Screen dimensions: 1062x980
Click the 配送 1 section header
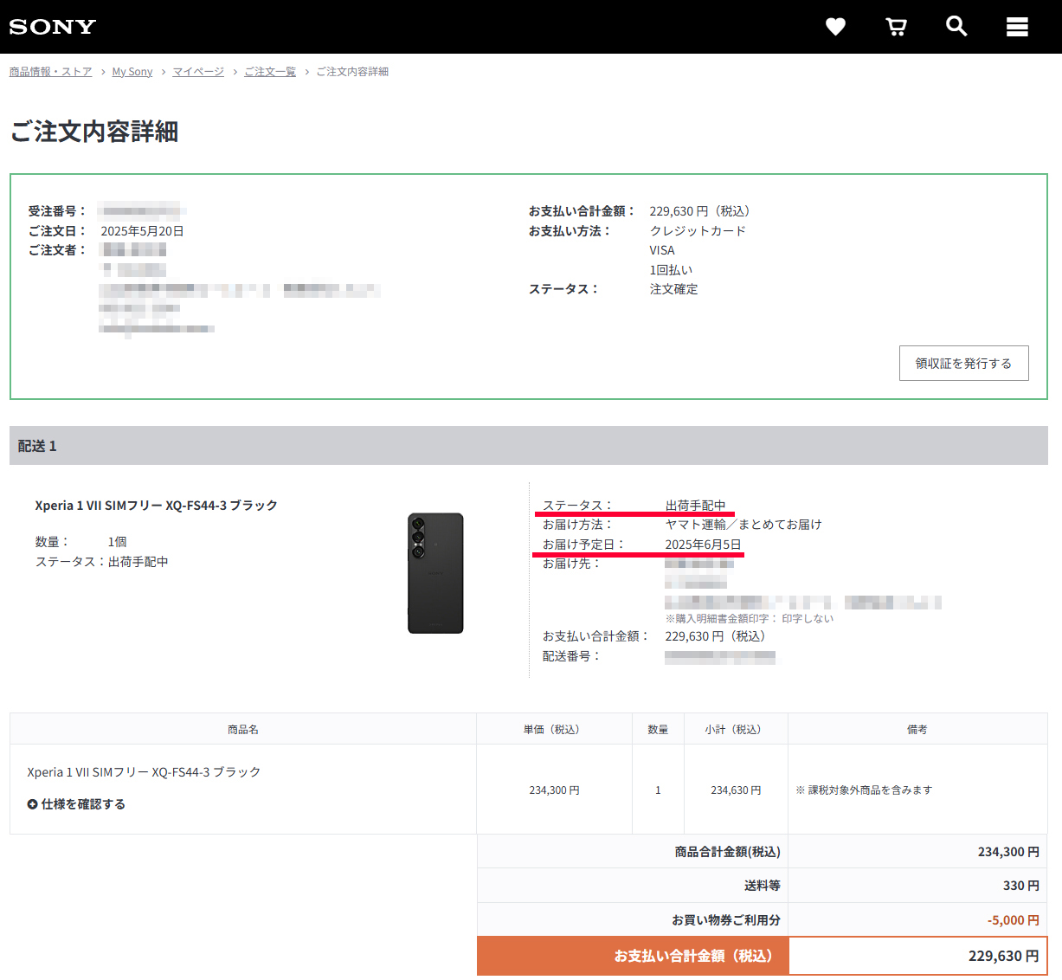tap(529, 446)
